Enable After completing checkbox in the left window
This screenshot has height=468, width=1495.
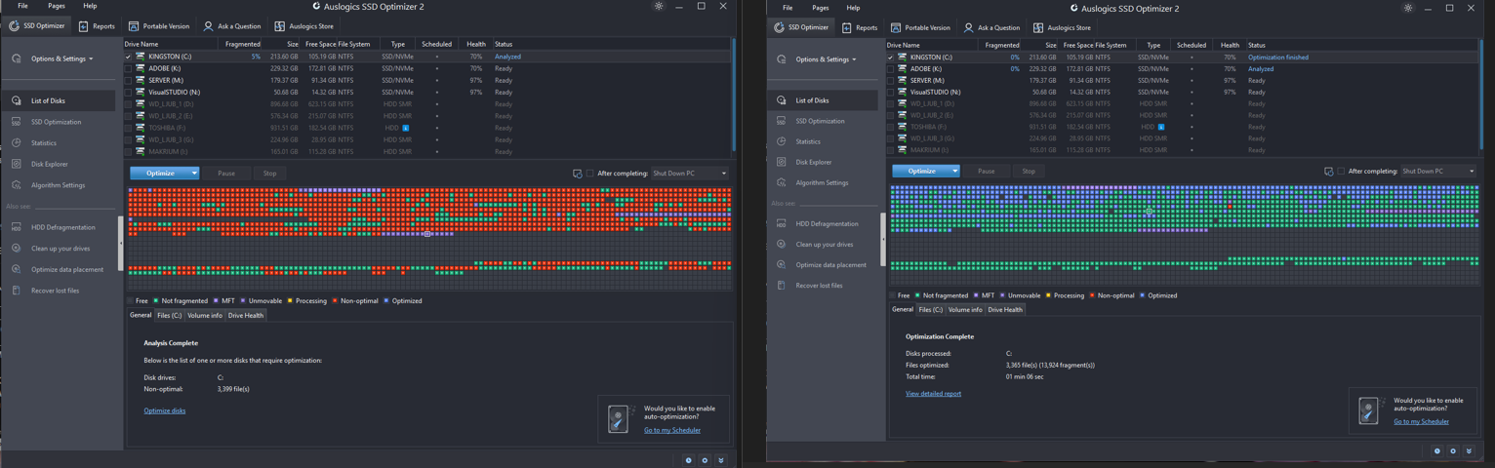589,174
